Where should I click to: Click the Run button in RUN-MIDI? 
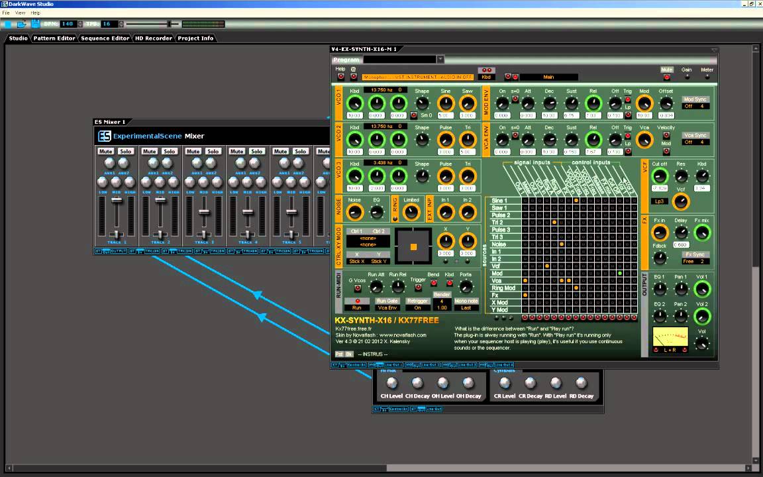coord(357,307)
